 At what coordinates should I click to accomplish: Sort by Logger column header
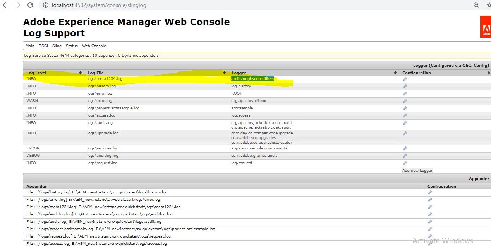pyautogui.click(x=314, y=73)
